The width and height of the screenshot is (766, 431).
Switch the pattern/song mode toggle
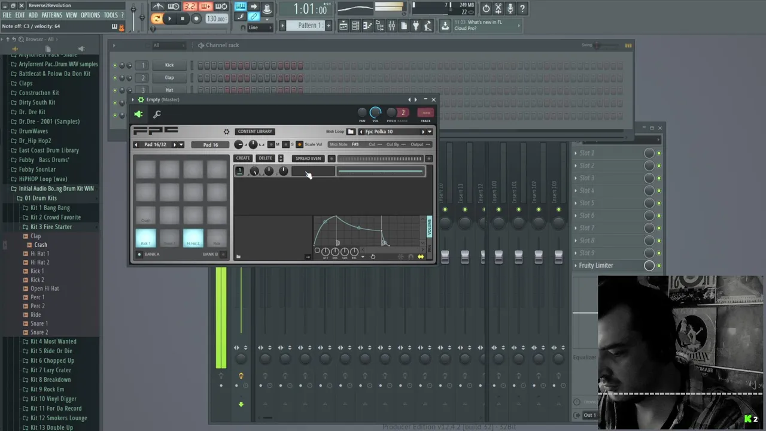click(x=156, y=19)
